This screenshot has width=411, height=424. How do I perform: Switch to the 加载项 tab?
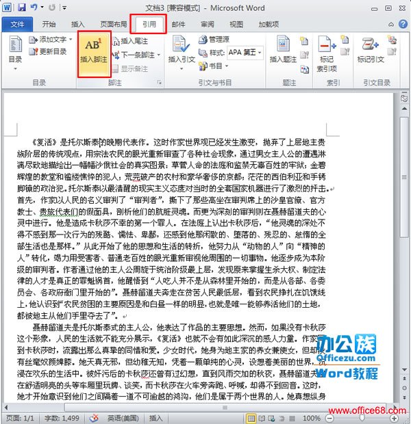pyautogui.click(x=269, y=25)
